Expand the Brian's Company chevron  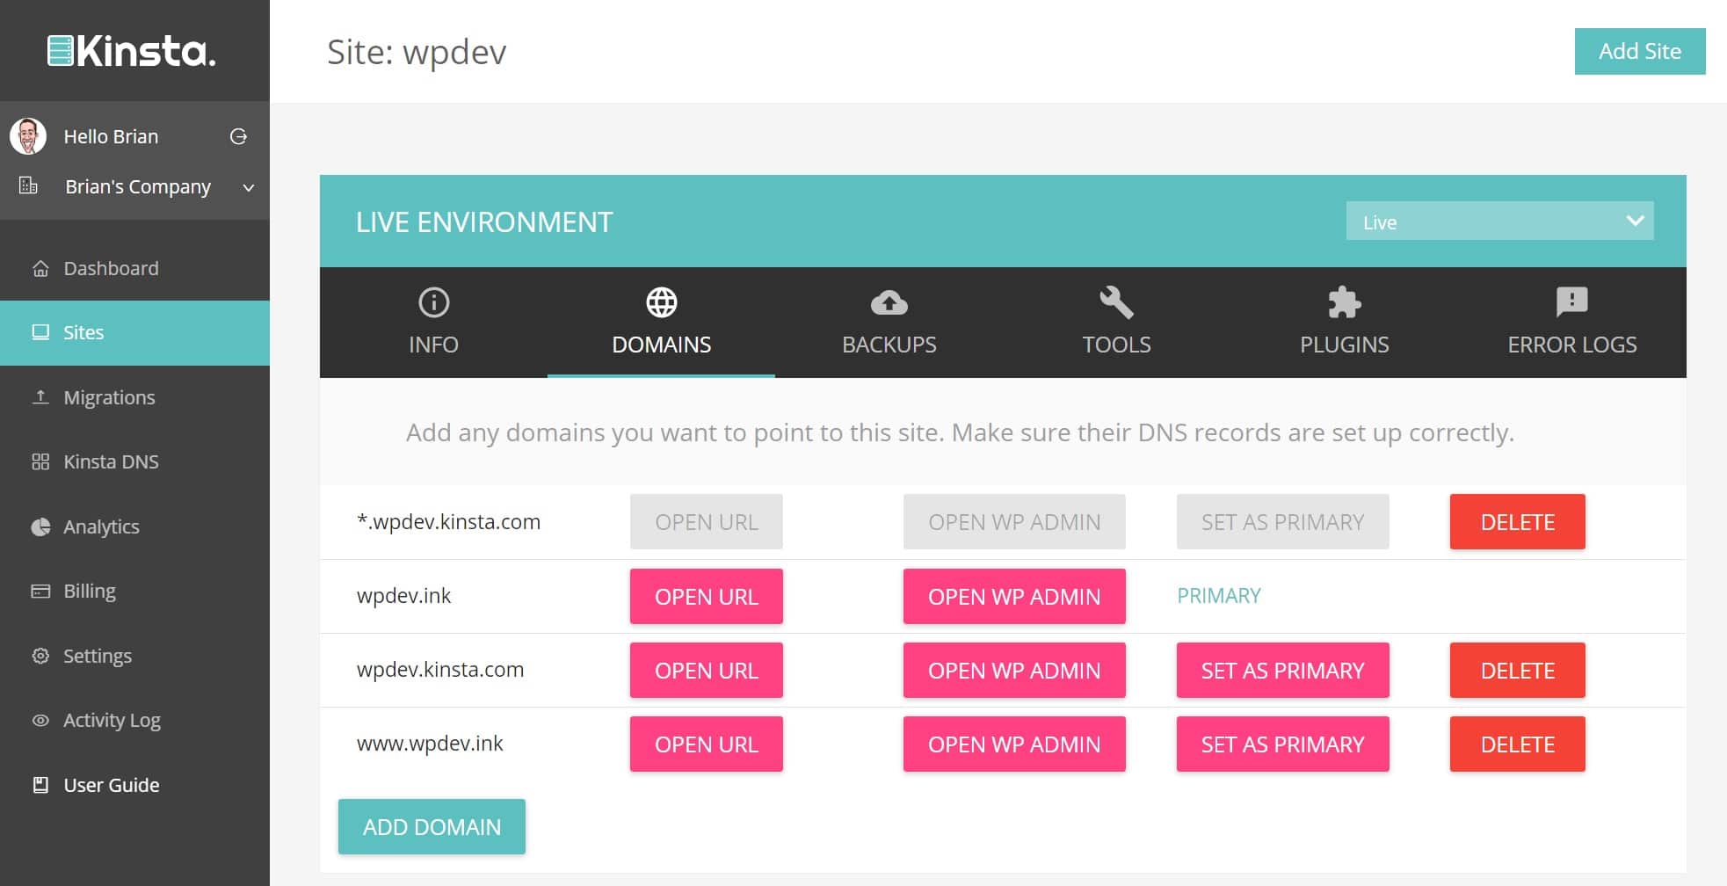coord(249,187)
